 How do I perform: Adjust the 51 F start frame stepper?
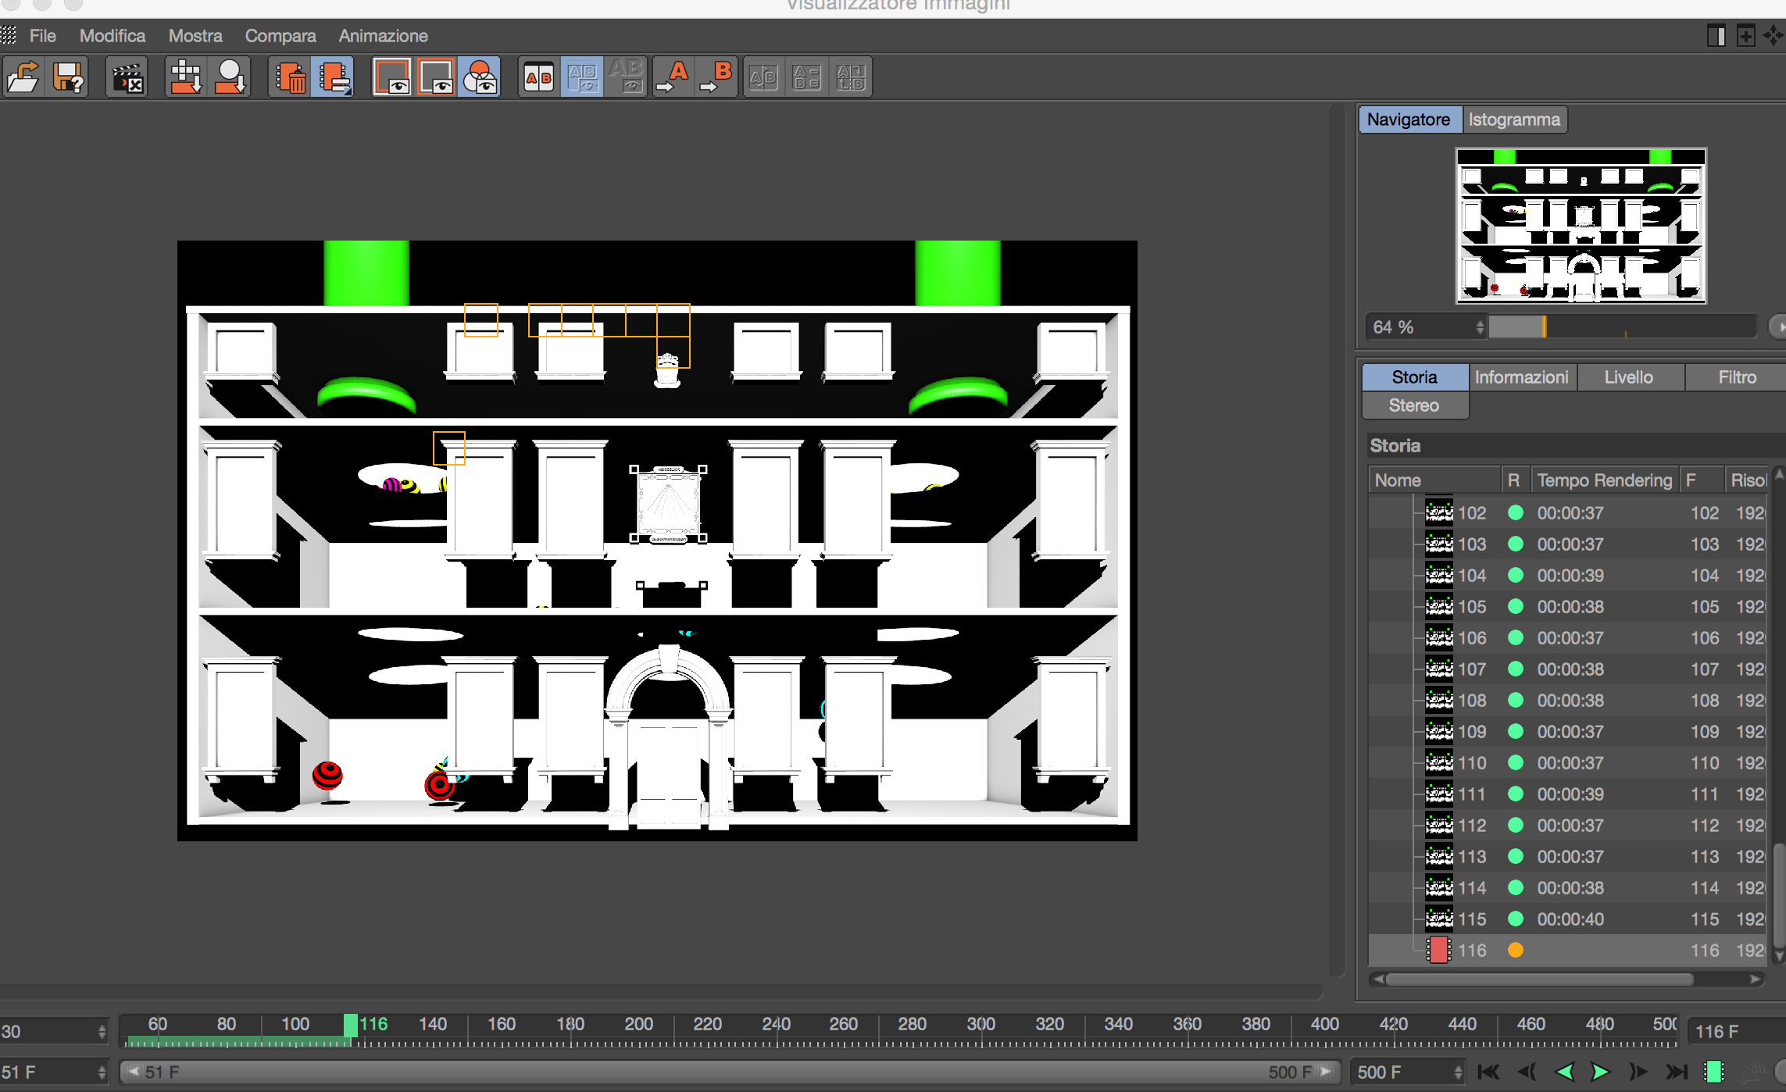pyautogui.click(x=102, y=1072)
